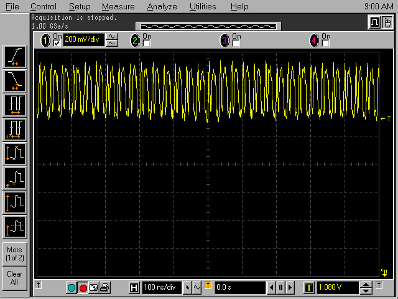
Task: Click the printer icon
Action: (x=105, y=288)
